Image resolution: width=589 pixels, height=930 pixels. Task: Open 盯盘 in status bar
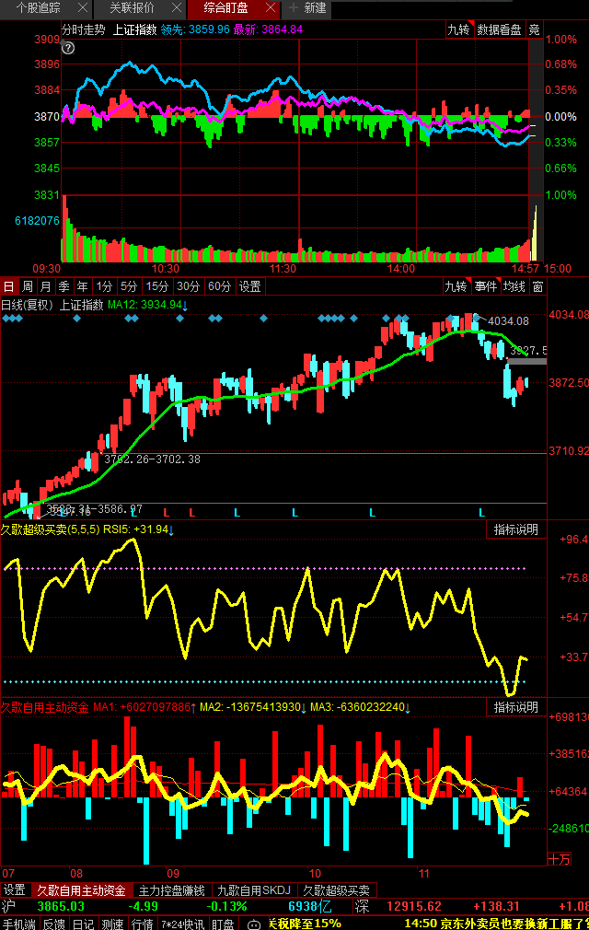point(224,924)
